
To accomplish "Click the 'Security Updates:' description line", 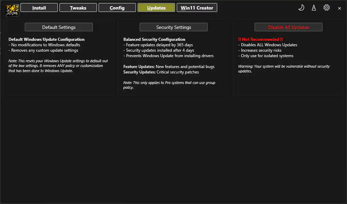I will click(x=161, y=72).
